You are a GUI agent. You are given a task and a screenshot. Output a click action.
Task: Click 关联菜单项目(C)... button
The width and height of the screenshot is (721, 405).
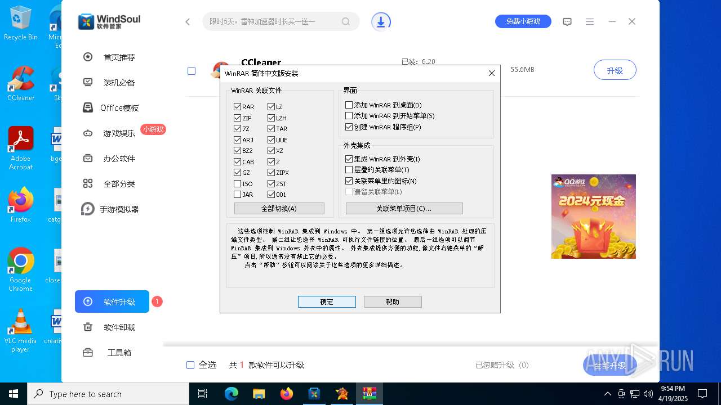point(404,209)
